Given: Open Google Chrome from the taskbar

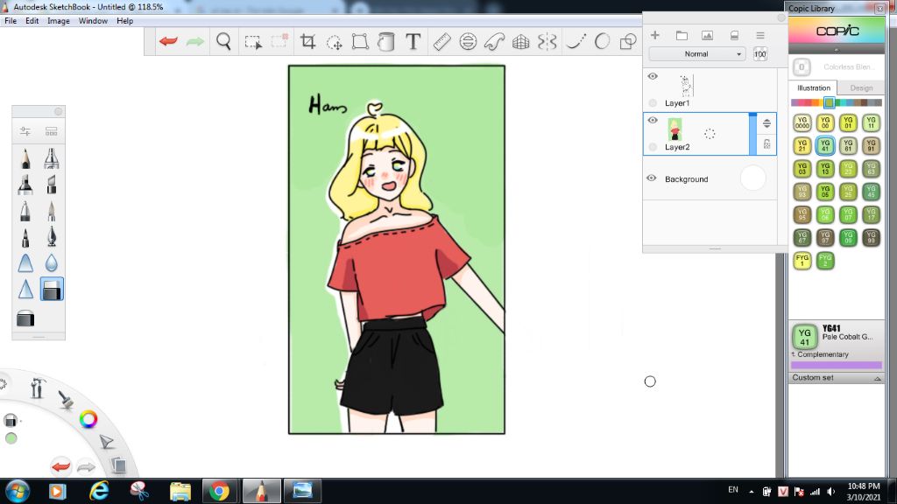Looking at the screenshot, I should [x=219, y=491].
